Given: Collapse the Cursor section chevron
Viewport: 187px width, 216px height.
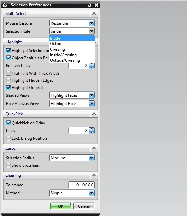Looking at the screenshot, I should pos(94,148).
